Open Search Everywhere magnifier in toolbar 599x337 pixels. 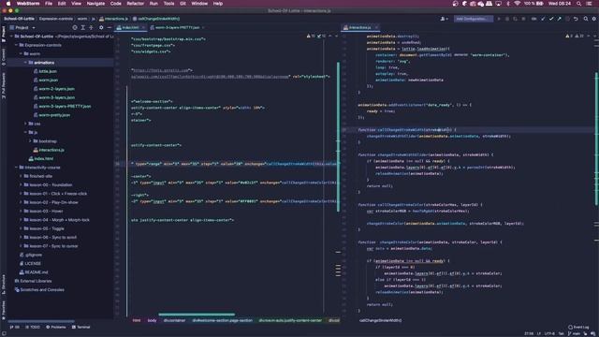586,19
